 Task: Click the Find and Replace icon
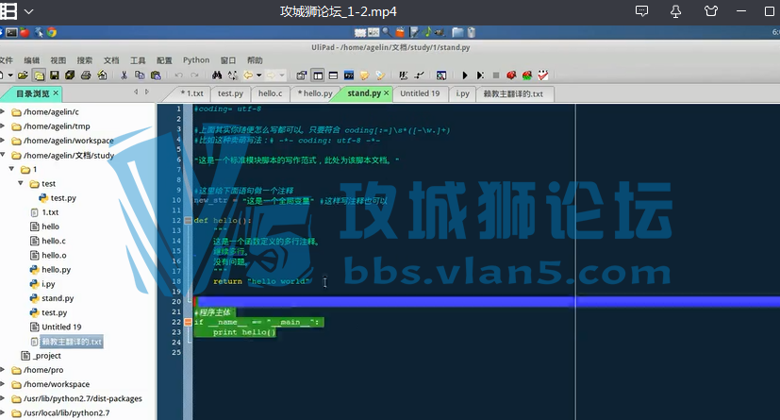(232, 76)
